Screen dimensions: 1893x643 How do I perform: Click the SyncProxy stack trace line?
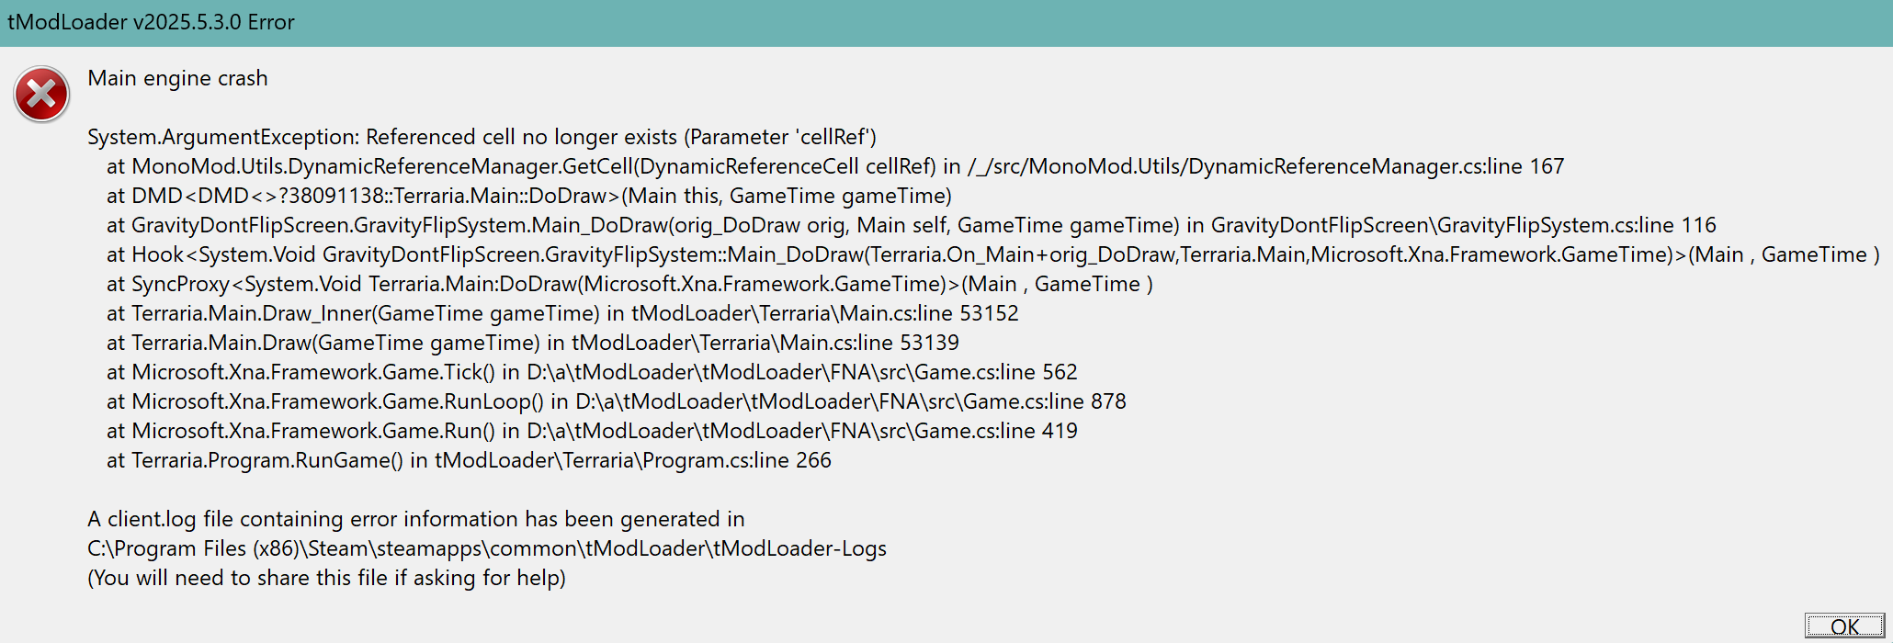point(629,284)
